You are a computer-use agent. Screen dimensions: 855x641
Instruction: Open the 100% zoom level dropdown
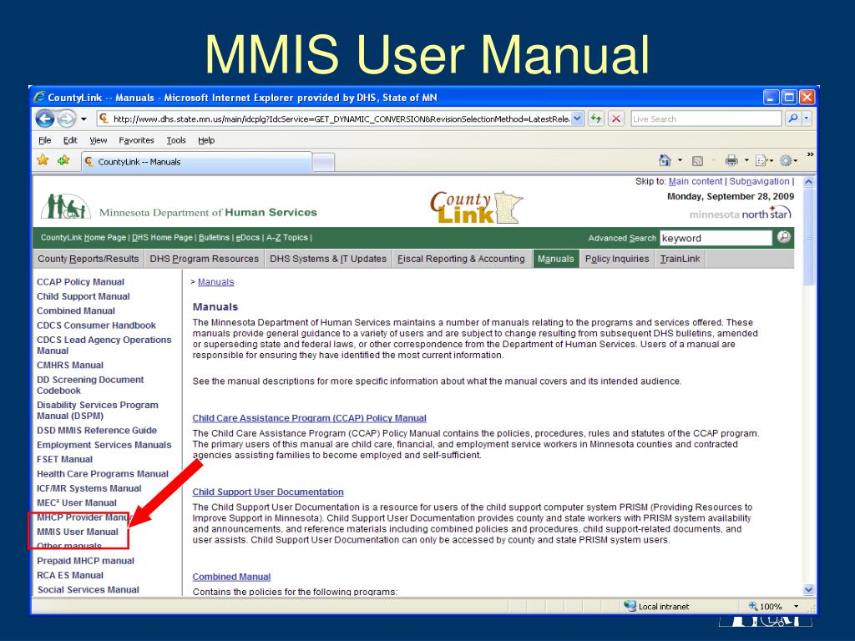click(796, 606)
